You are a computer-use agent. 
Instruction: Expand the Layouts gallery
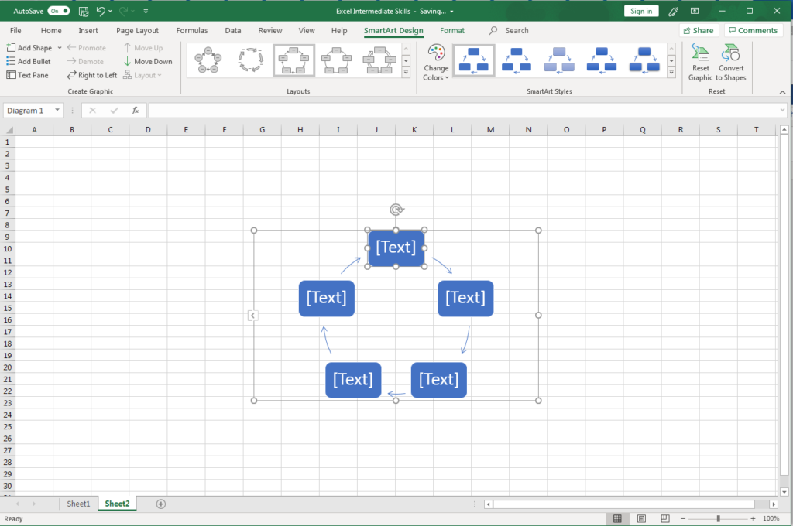pos(406,72)
